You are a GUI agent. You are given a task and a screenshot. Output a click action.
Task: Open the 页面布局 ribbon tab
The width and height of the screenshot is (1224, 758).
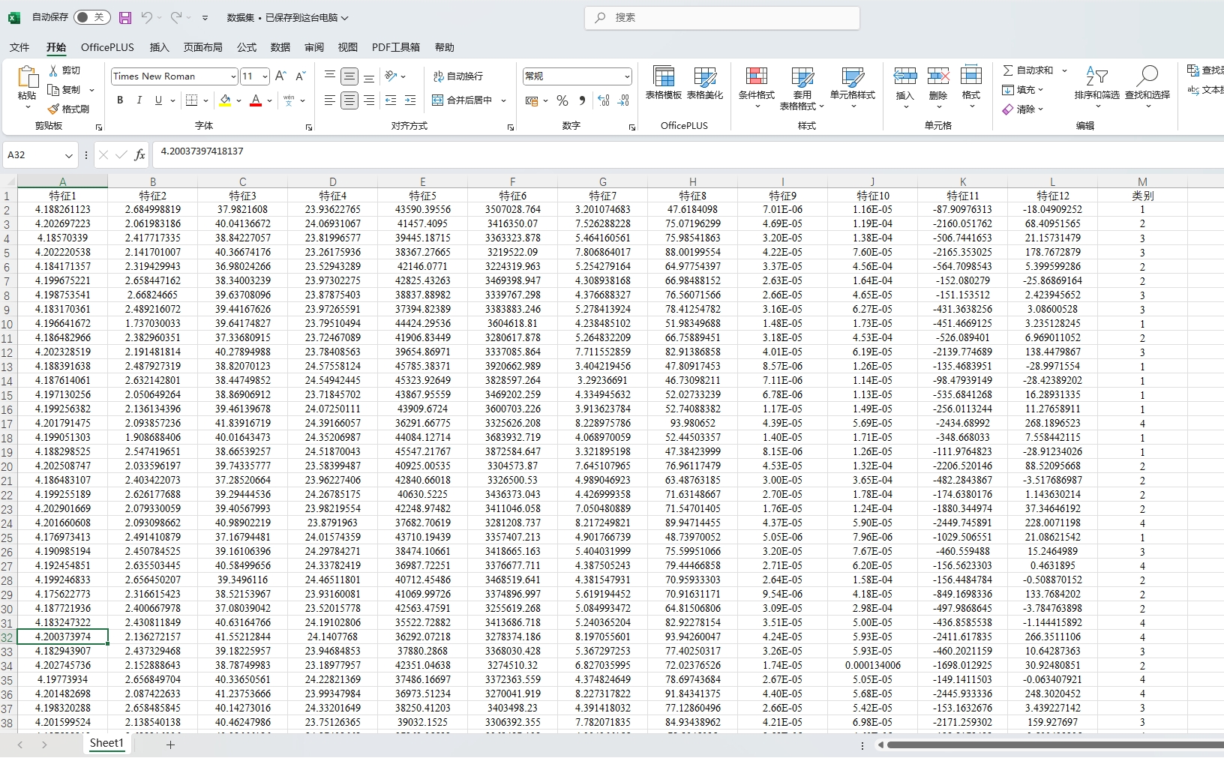pyautogui.click(x=202, y=47)
